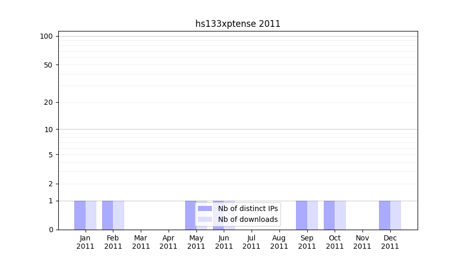Click the Jan 2011 downloads bar
This screenshot has width=464, height=258.
91,215
